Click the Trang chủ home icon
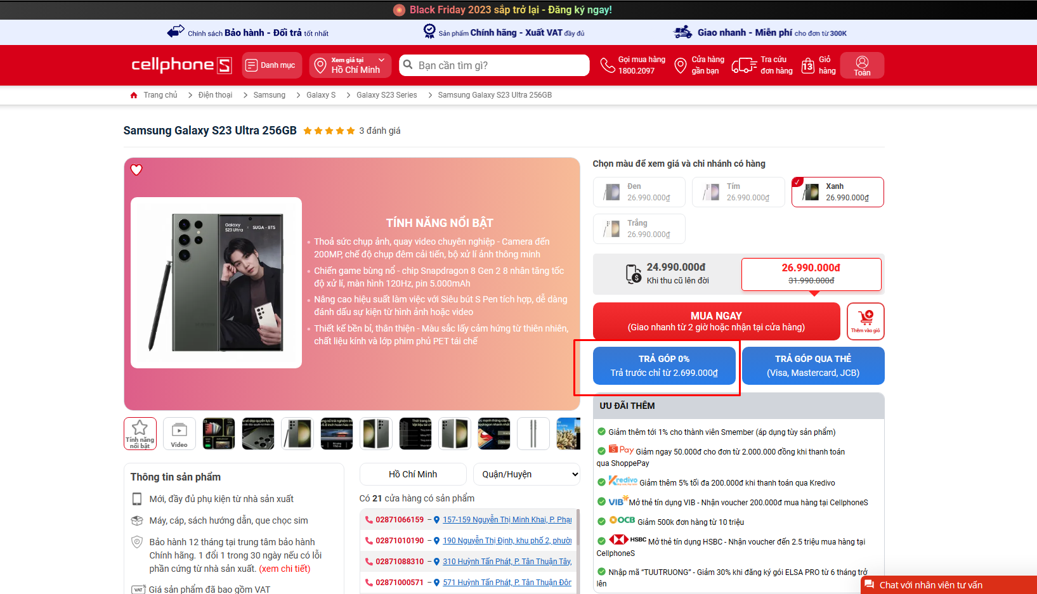The height and width of the screenshot is (594, 1037). (x=134, y=95)
